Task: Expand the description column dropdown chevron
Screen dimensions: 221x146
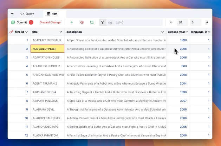Action: 163,32
